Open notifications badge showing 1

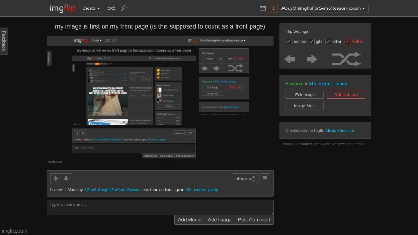pyautogui.click(x=273, y=8)
